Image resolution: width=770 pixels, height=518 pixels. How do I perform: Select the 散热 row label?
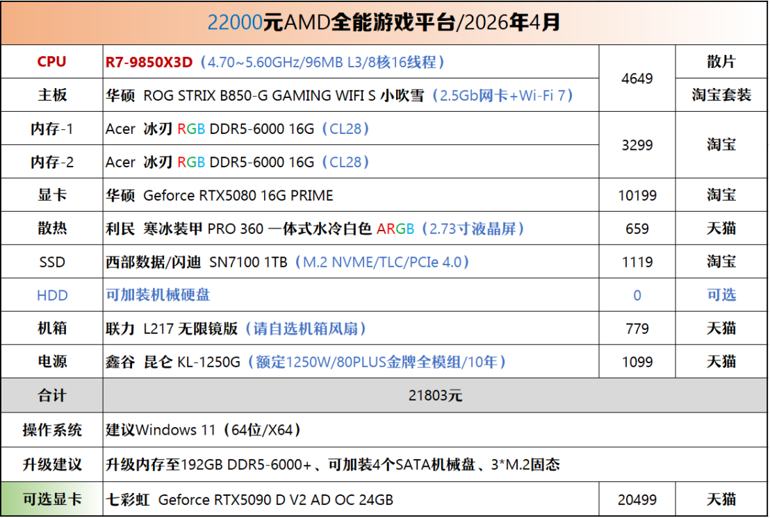tap(51, 228)
